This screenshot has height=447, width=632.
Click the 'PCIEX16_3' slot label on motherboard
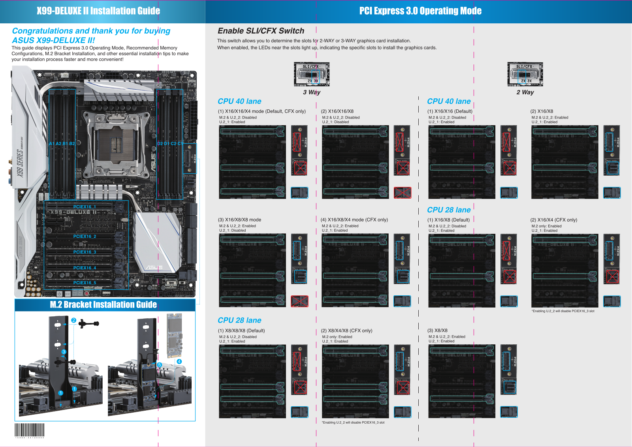(85, 252)
